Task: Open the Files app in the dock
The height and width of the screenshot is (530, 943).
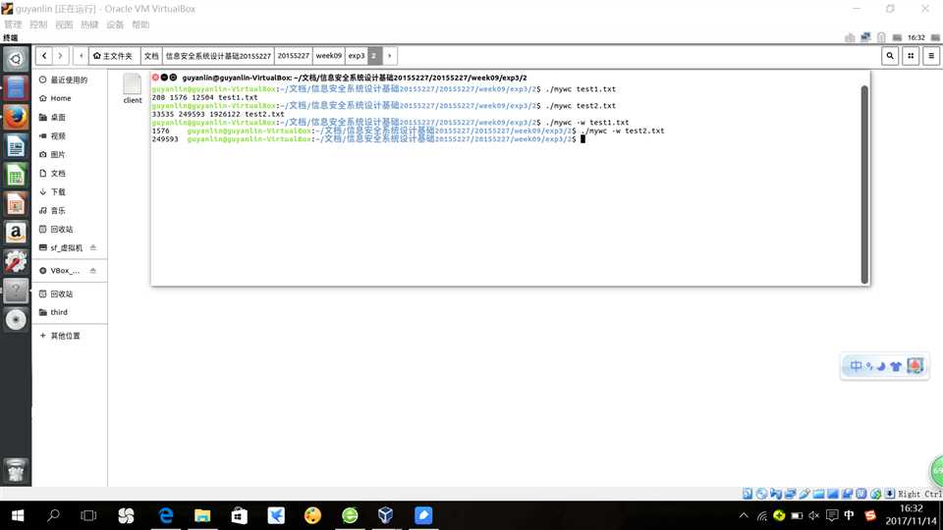Action: (x=16, y=88)
